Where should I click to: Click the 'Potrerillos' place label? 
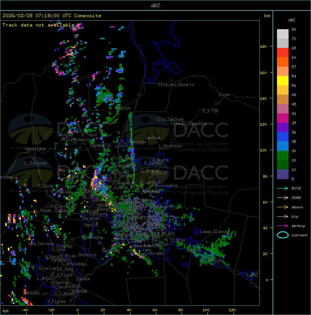pos(62,207)
